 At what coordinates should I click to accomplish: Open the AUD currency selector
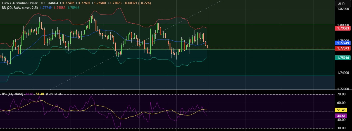point(341,4)
